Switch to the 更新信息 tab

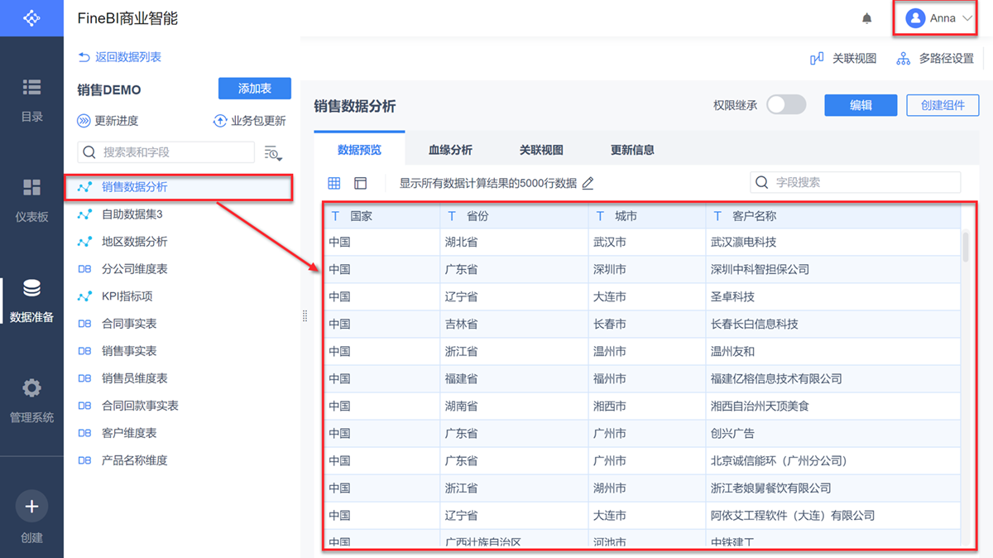point(632,150)
